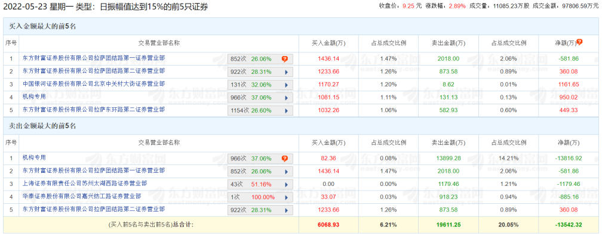Open 上海证券苏州太湖西路证券营业部 link
This screenshot has height=236, width=602.
click(x=85, y=184)
